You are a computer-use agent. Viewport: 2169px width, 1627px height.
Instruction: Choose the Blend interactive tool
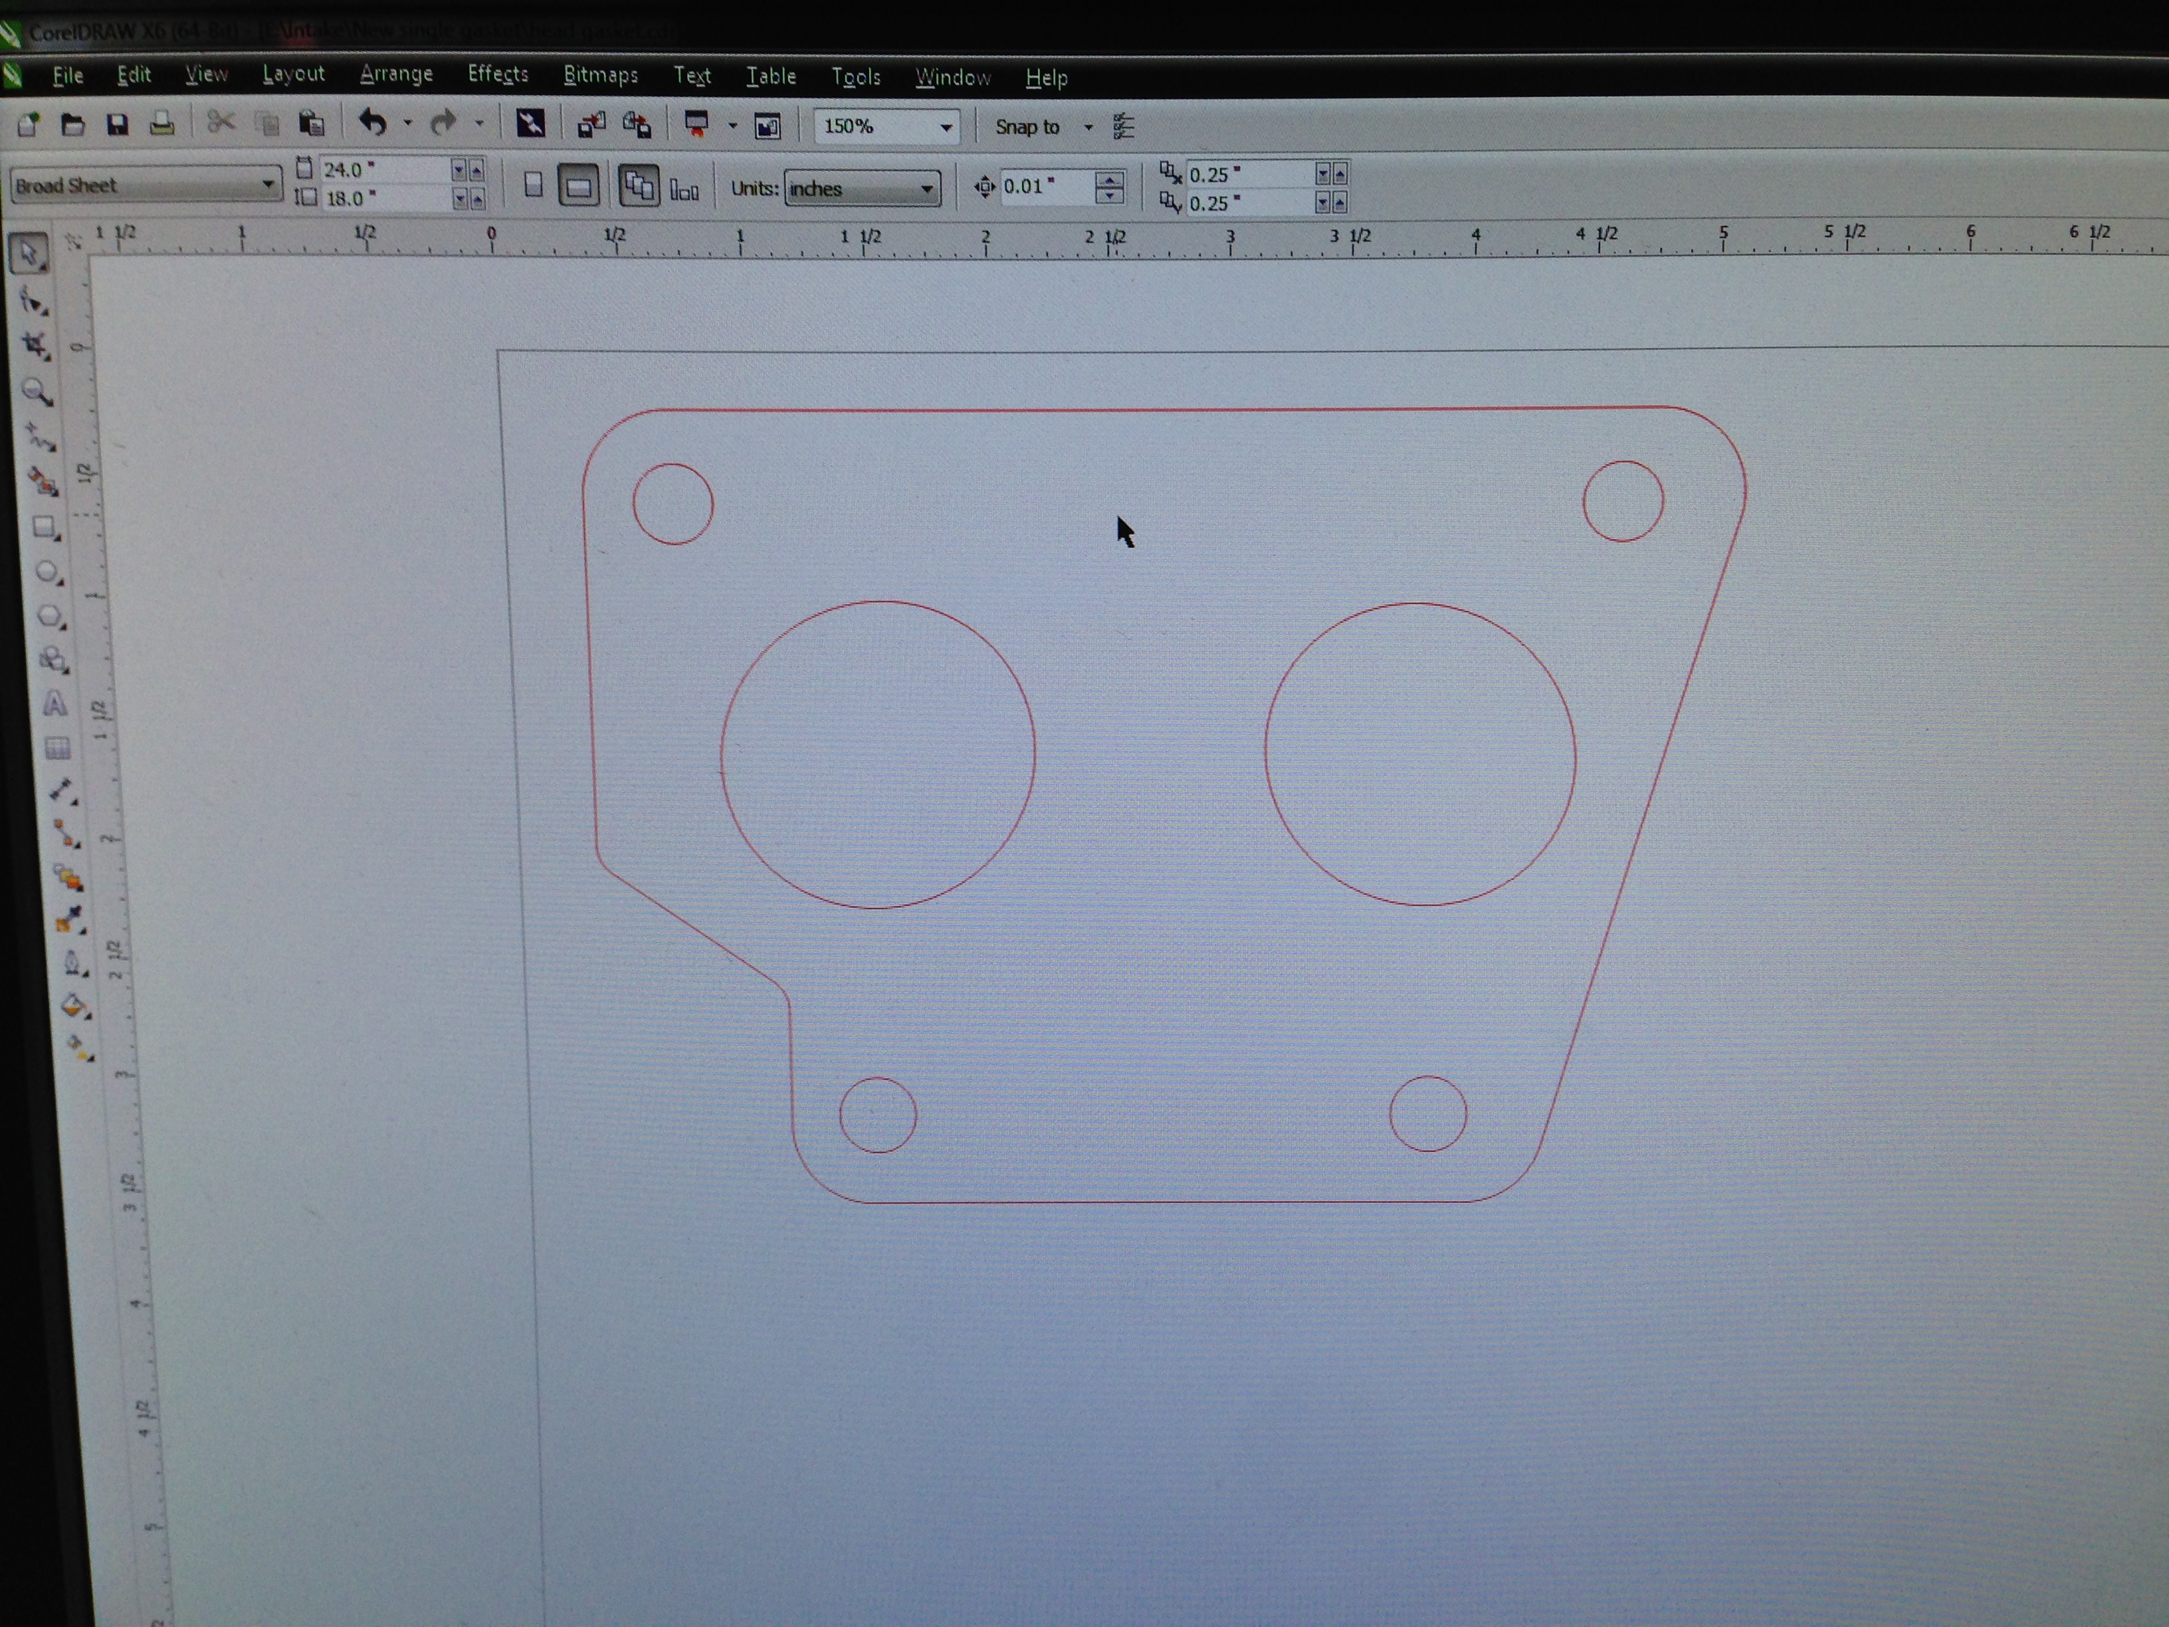click(68, 878)
